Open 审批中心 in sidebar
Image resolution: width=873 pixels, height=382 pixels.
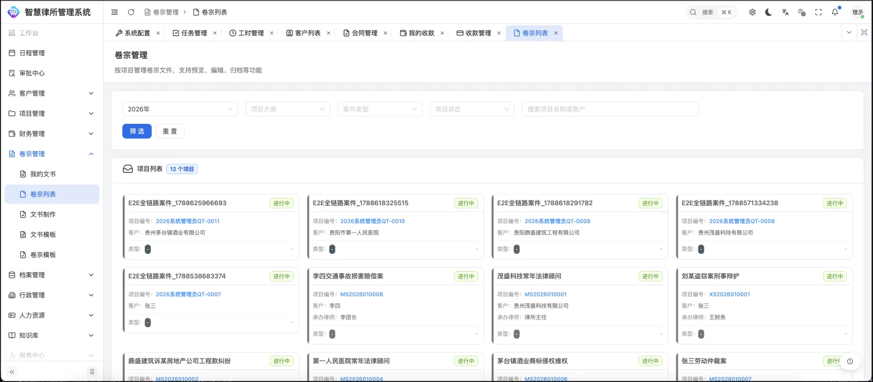click(x=52, y=73)
